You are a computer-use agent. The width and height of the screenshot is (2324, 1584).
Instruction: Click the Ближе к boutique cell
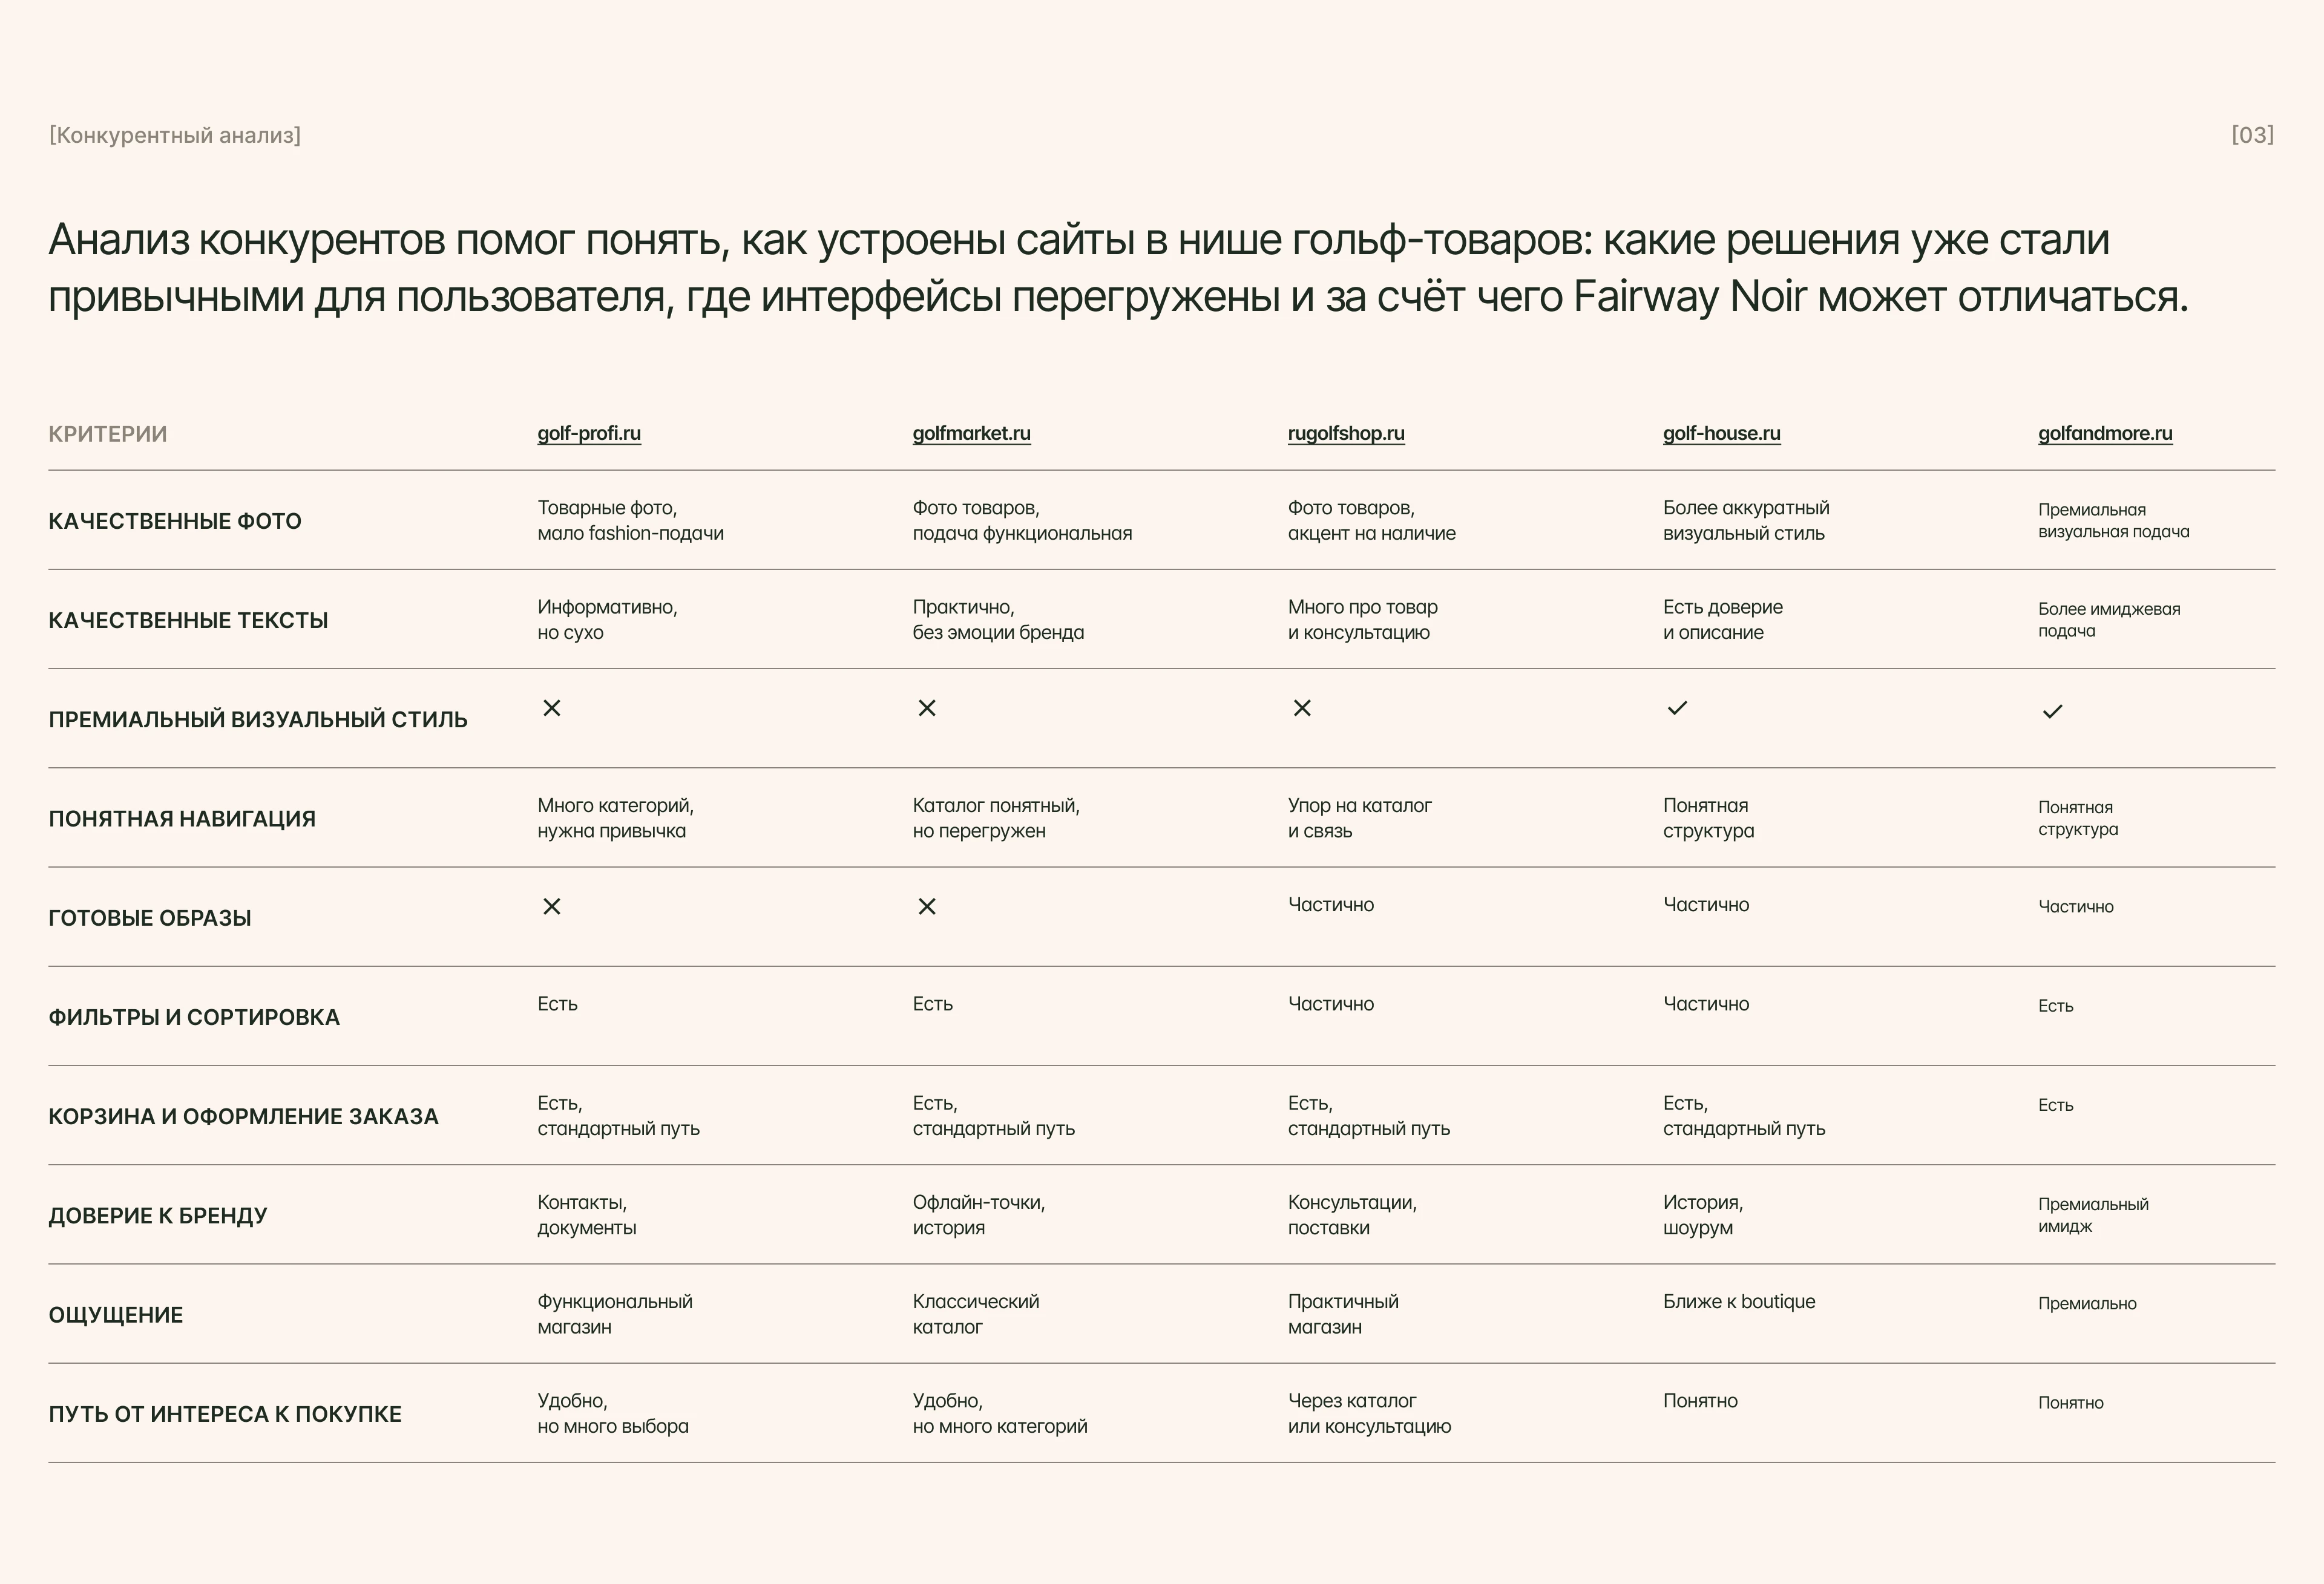tap(1739, 1302)
